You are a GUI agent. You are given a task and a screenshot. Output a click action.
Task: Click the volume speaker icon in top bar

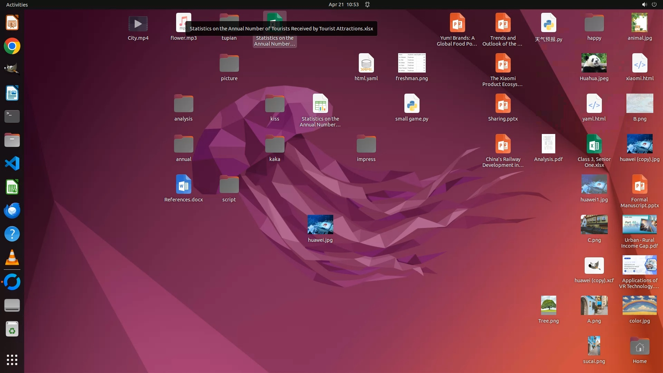[644, 4]
